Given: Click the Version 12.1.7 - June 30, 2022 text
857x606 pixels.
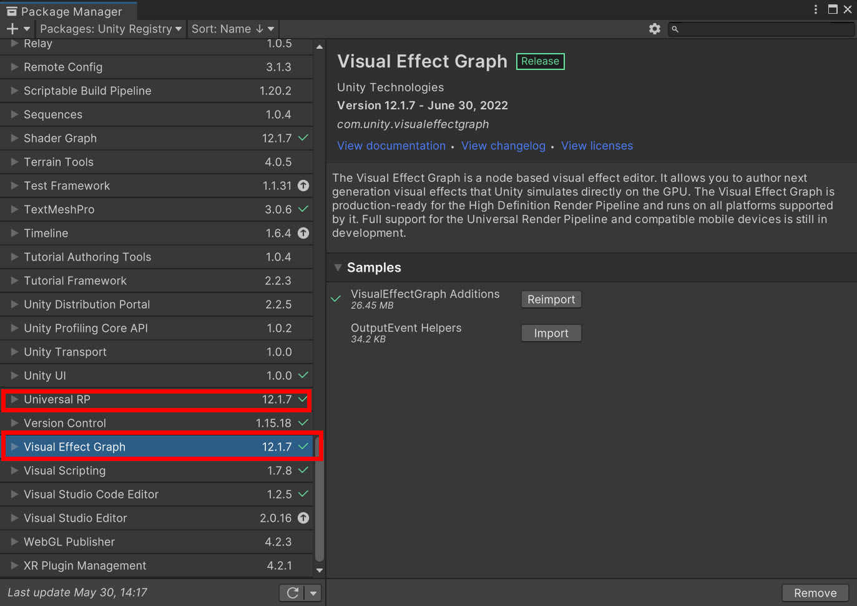Looking at the screenshot, I should [x=423, y=106].
